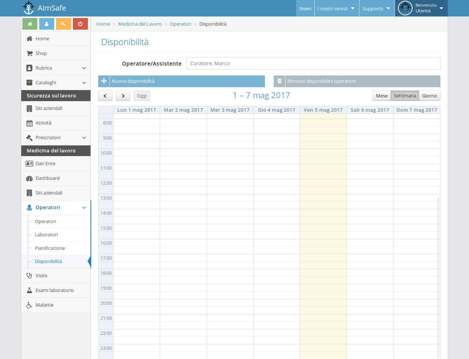
Task: Open the I nostri servizi dropdown
Action: point(336,8)
